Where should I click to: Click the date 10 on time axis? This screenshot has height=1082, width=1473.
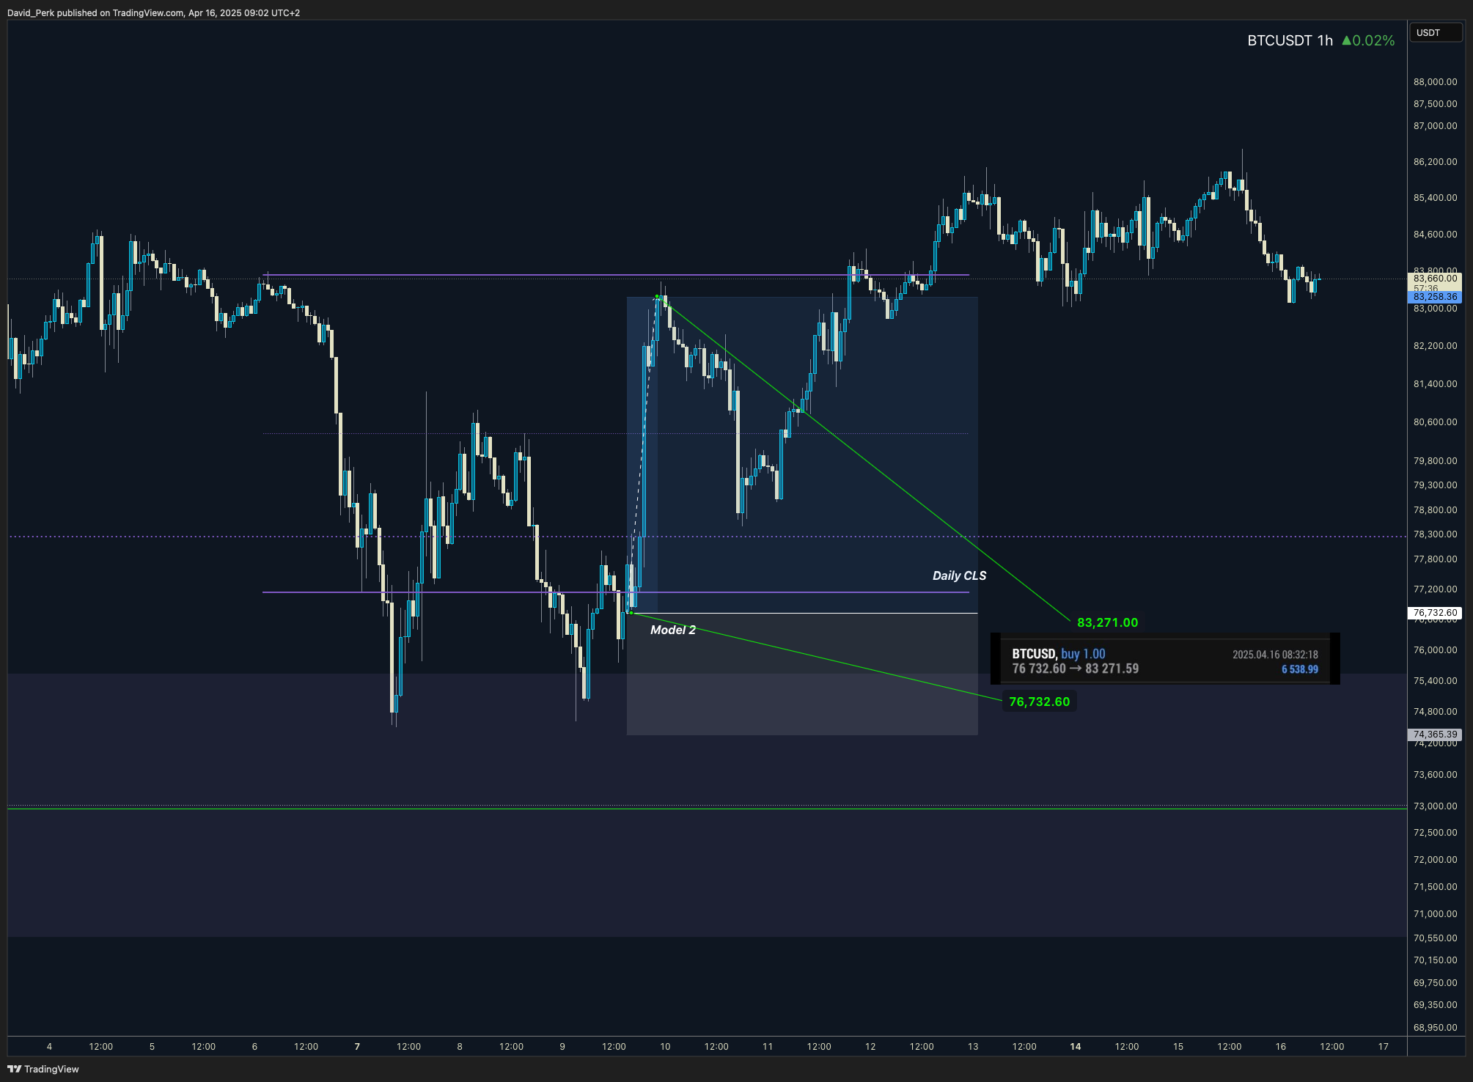665,1047
